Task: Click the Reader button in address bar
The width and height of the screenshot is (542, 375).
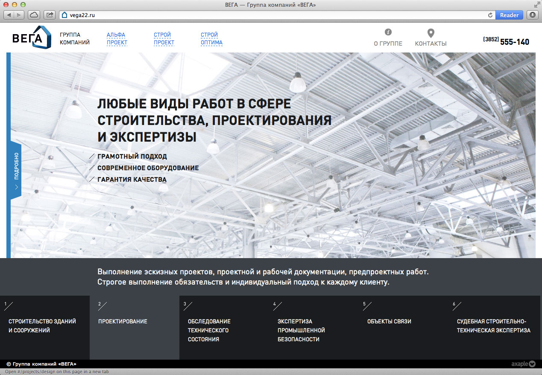Action: [509, 15]
